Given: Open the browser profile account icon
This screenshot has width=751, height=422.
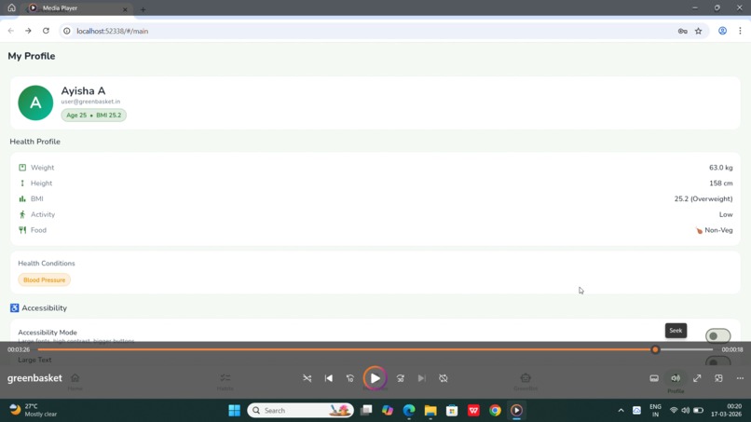Looking at the screenshot, I should (x=722, y=31).
